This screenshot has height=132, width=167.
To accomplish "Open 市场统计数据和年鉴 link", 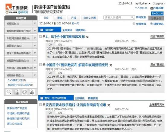I will [18, 113].
